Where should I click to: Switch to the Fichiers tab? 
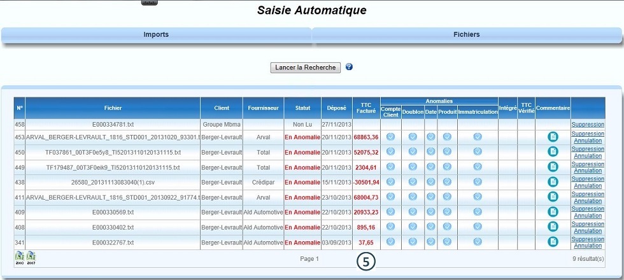coord(467,34)
